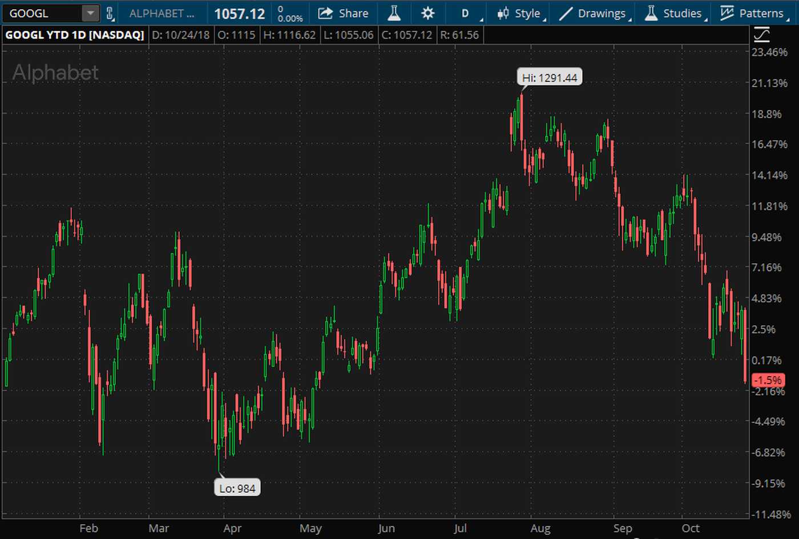Image resolution: width=799 pixels, height=539 pixels.
Task: Click the chain link symbol-linking icon
Action: pyautogui.click(x=110, y=13)
